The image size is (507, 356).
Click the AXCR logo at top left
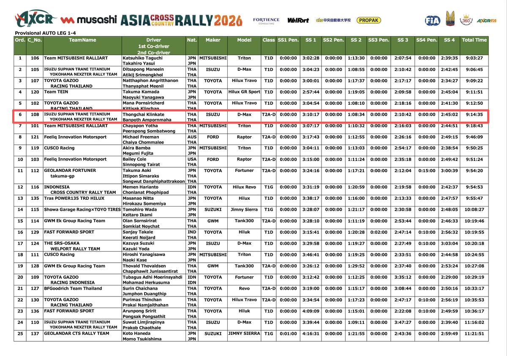point(35,19)
